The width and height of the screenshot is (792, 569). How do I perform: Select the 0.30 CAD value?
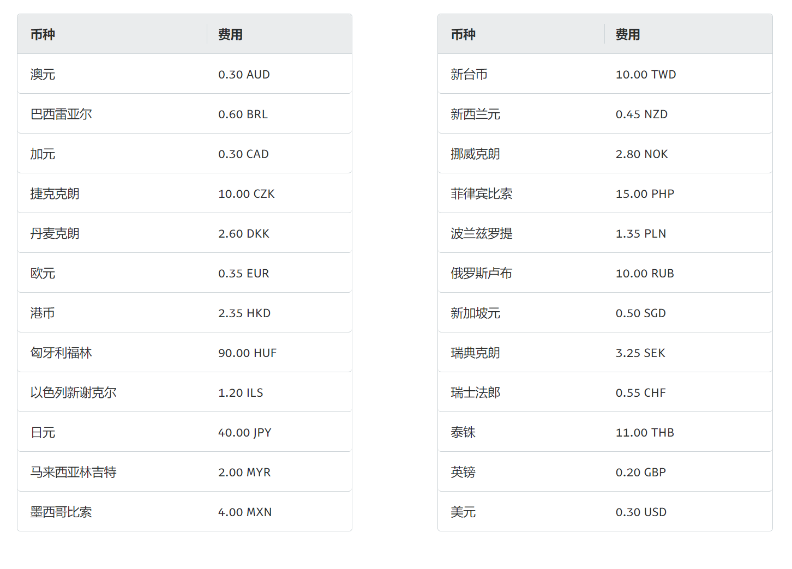click(243, 154)
